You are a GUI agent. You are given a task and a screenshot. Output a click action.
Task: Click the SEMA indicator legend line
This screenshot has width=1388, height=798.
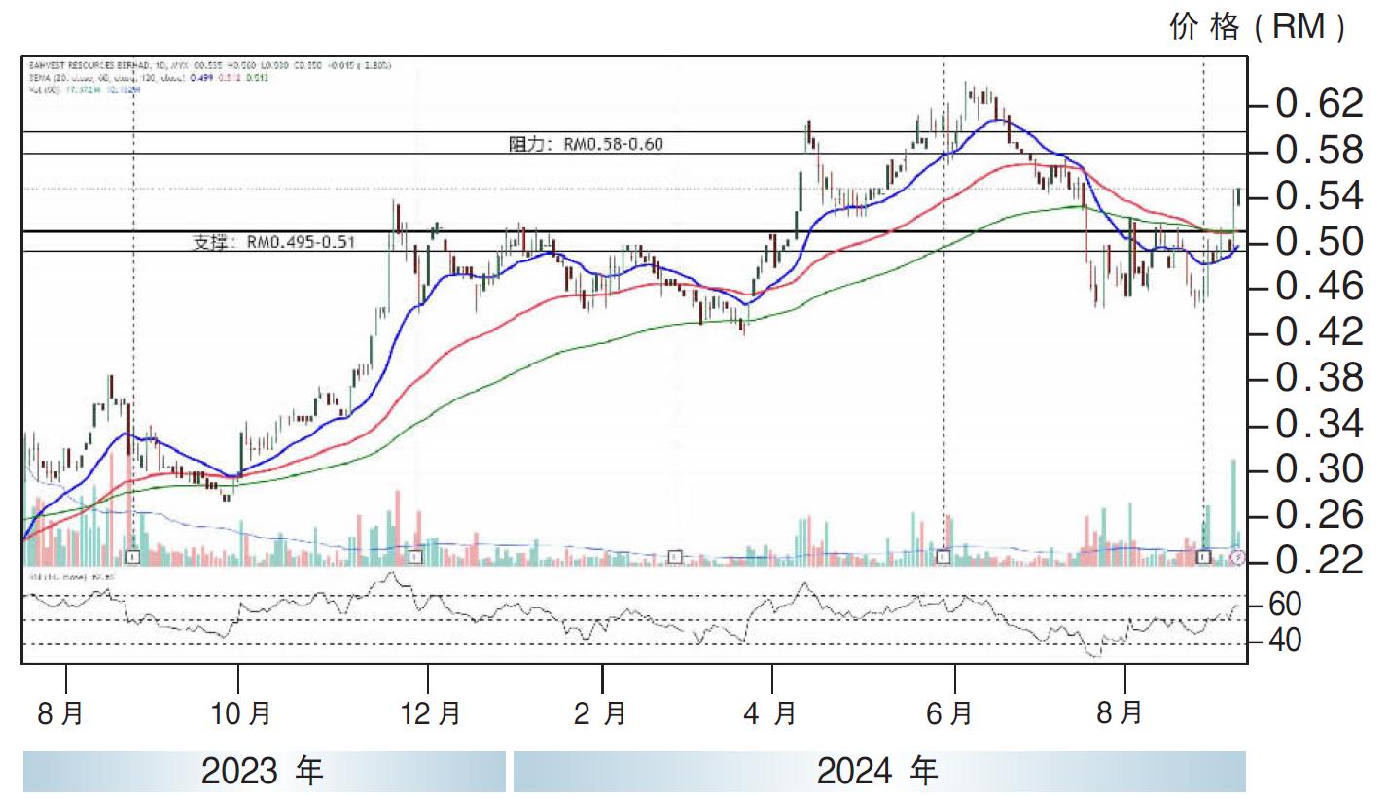[148, 77]
